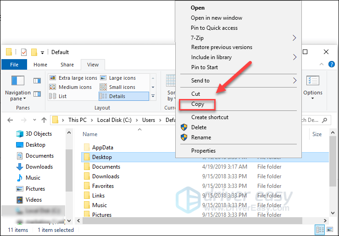Click the properties checkmark quick access icon

(24, 52)
